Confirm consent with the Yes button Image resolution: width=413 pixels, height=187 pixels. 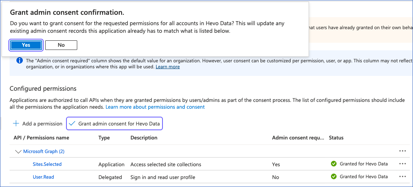click(x=26, y=45)
